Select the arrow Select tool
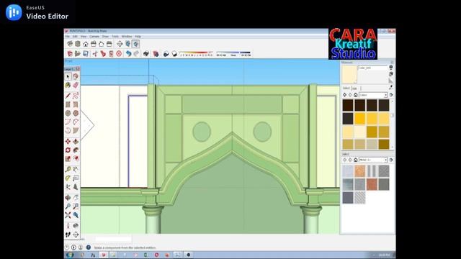This screenshot has width=461, height=259. coord(68,77)
